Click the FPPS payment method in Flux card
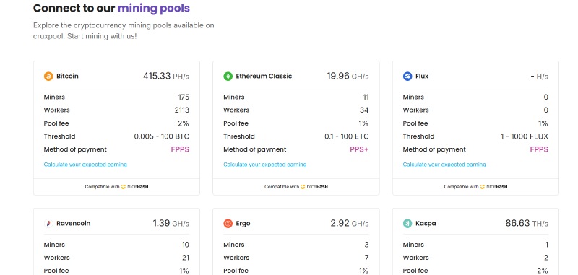 tap(539, 149)
